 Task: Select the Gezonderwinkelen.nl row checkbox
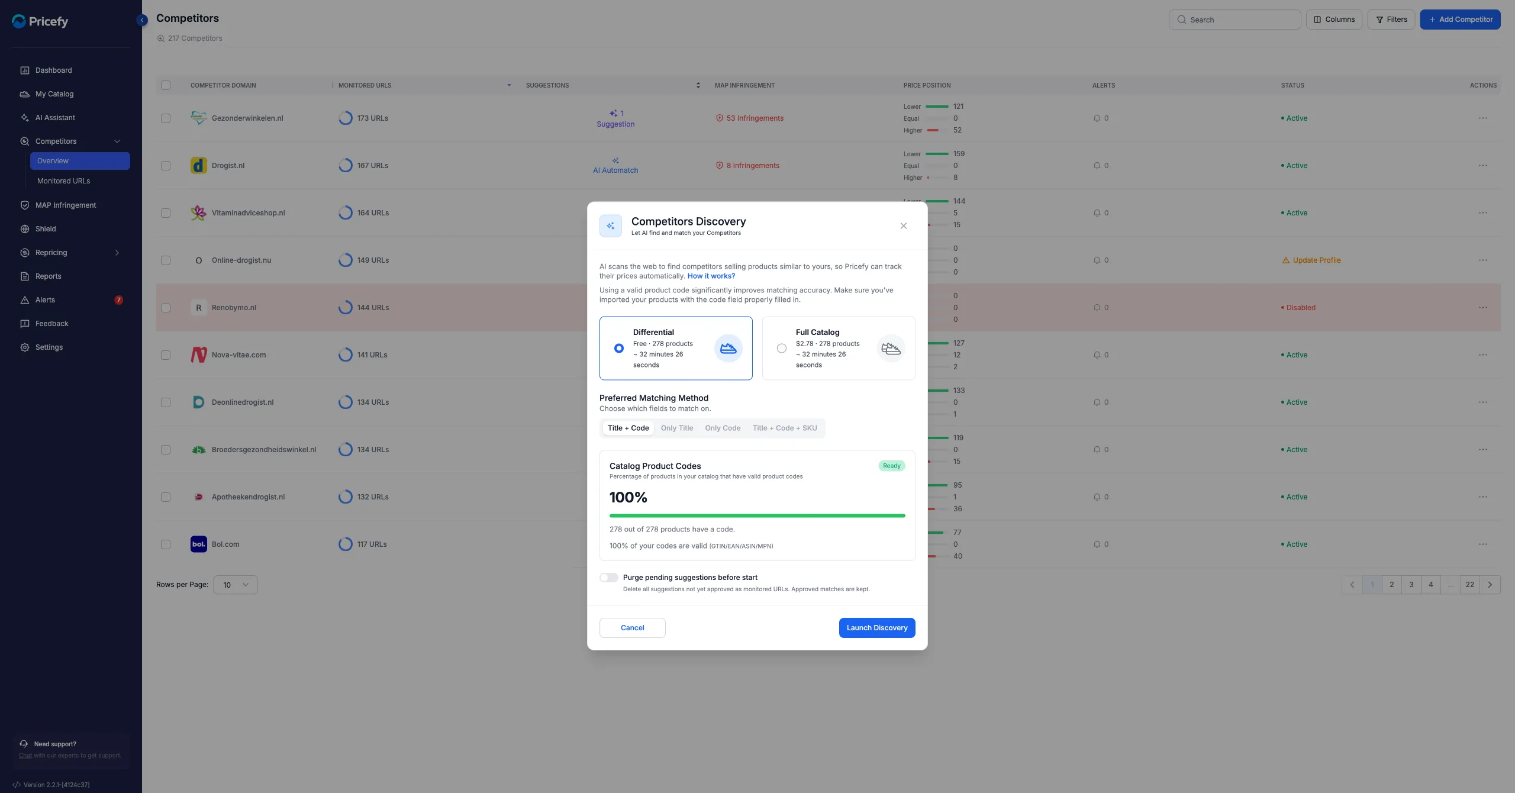166,118
